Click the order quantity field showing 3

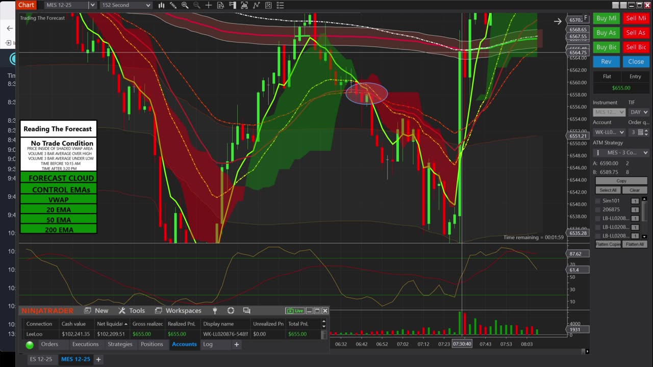(633, 132)
